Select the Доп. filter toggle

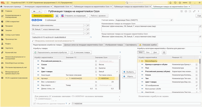155,52
